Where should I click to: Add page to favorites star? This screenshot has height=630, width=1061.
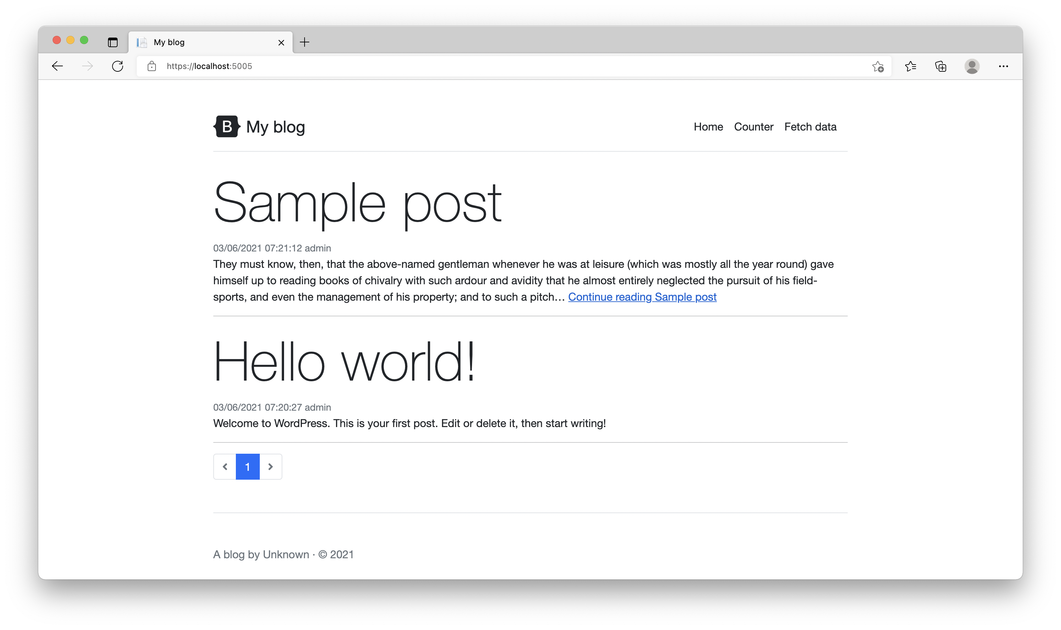(x=877, y=67)
